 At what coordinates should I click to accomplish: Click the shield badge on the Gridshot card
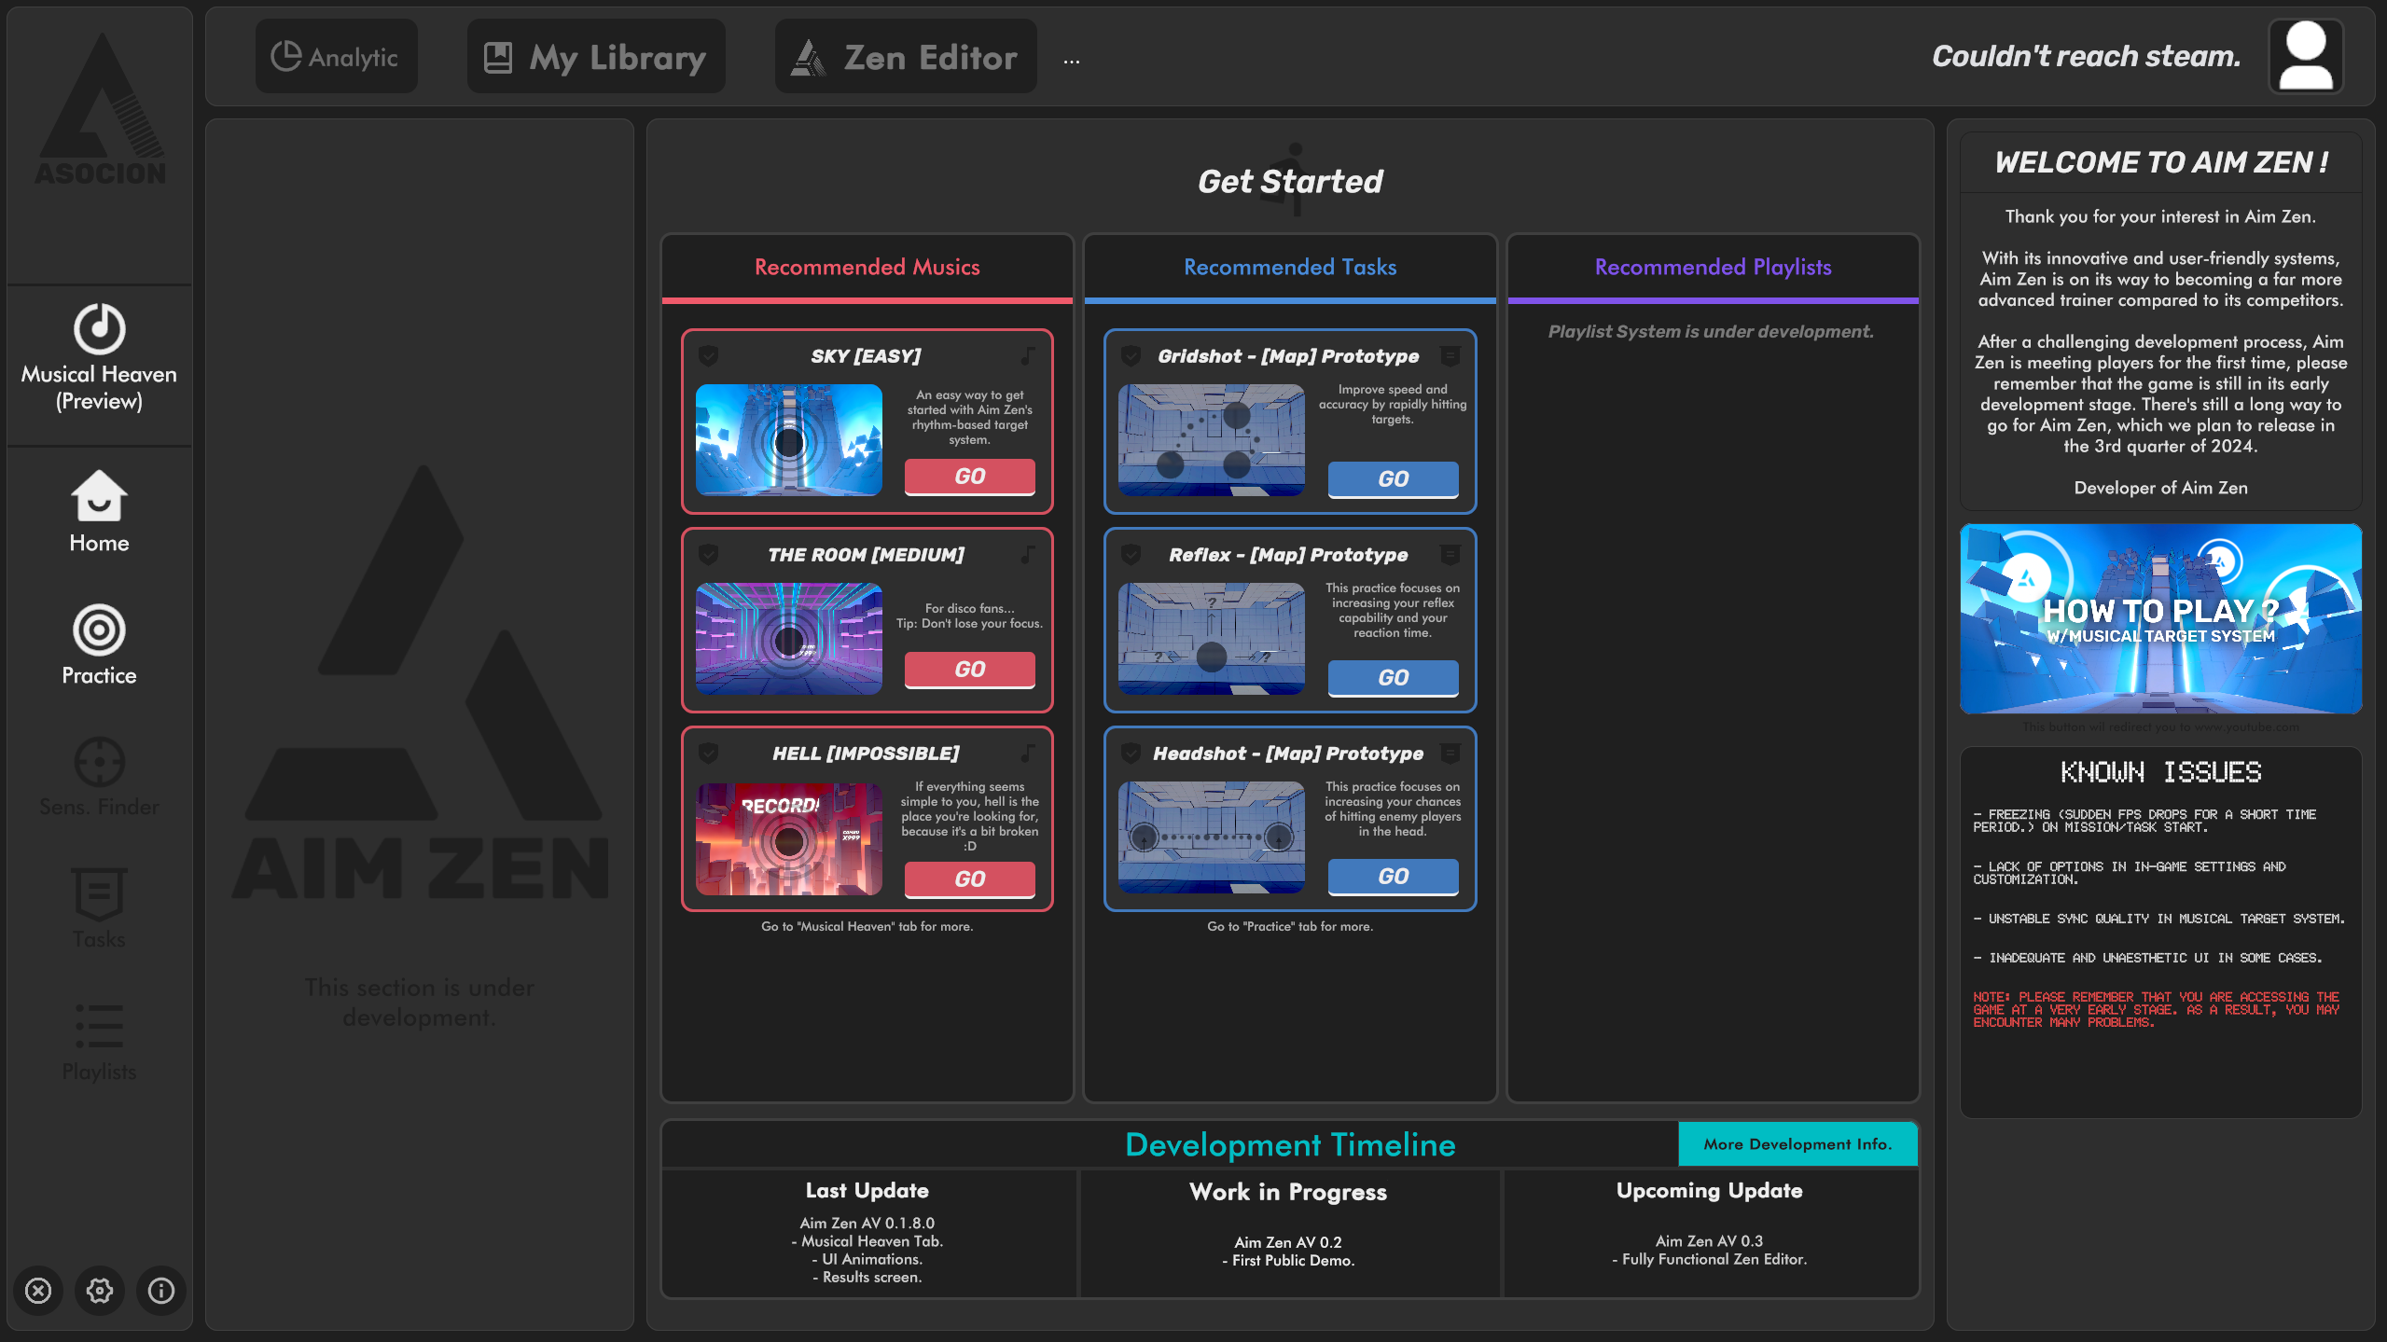pos(1131,356)
